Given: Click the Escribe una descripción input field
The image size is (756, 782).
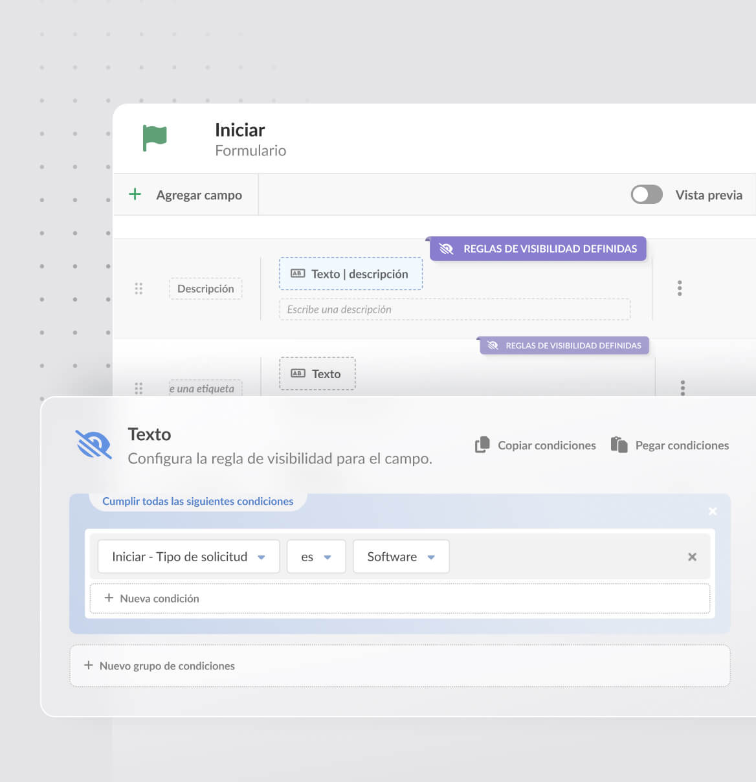Looking at the screenshot, I should click(454, 309).
